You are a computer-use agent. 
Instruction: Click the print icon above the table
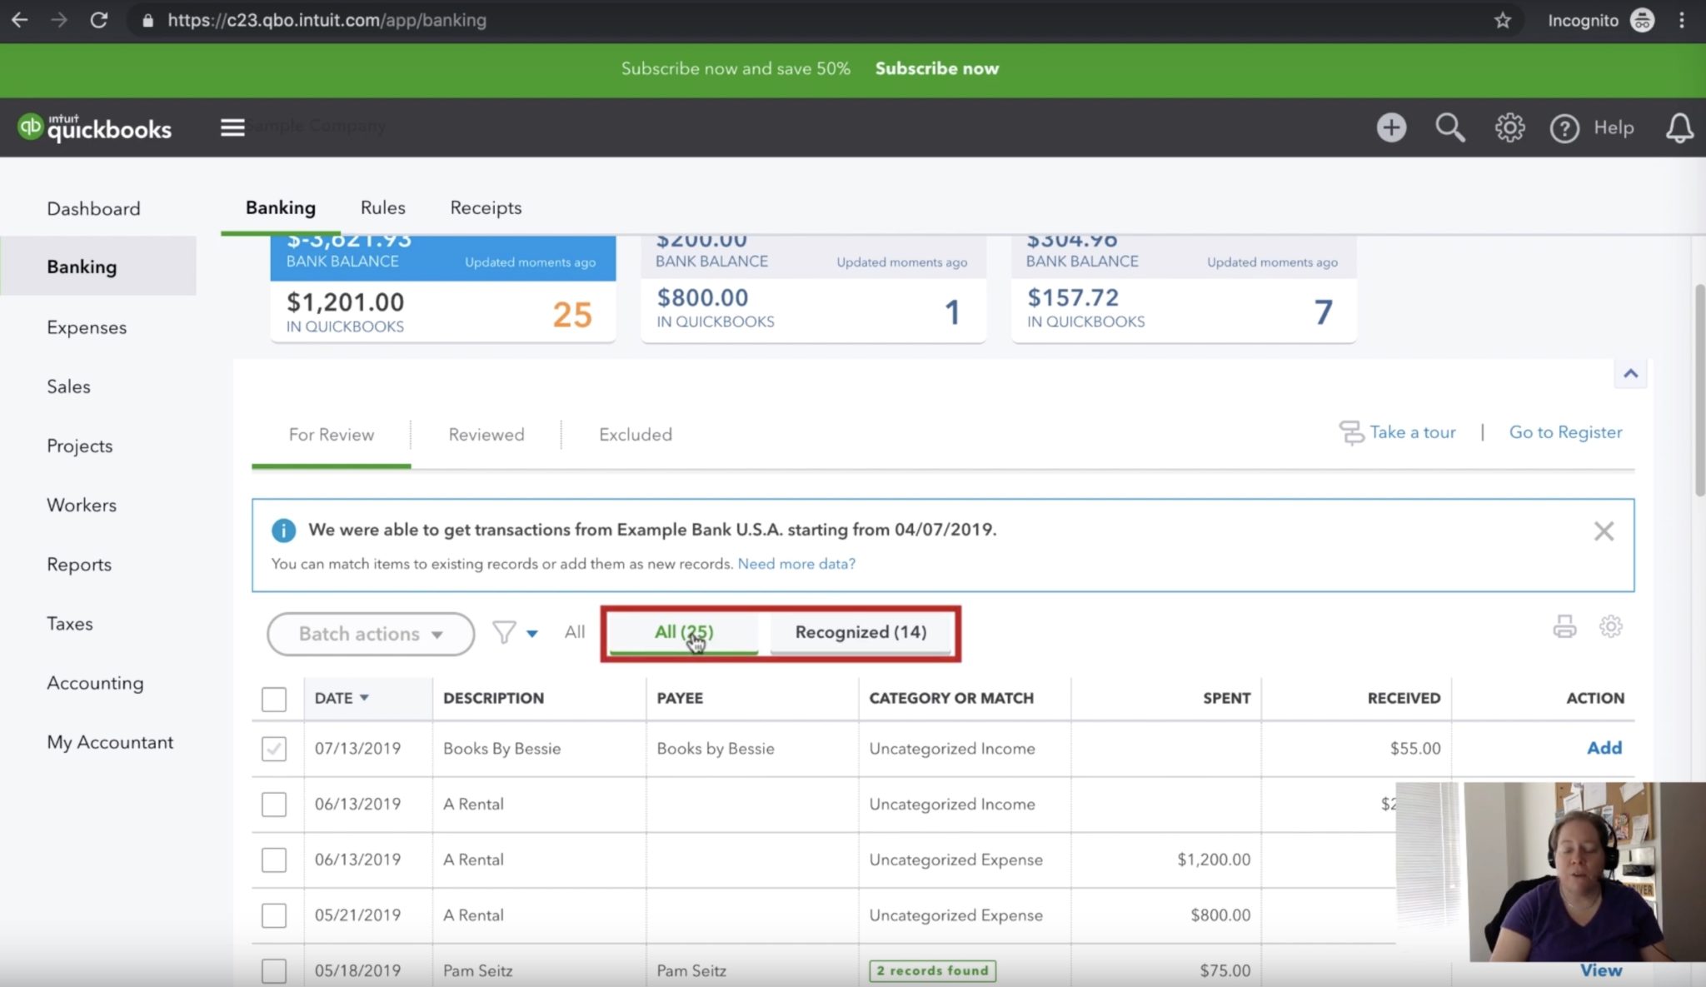click(x=1564, y=626)
